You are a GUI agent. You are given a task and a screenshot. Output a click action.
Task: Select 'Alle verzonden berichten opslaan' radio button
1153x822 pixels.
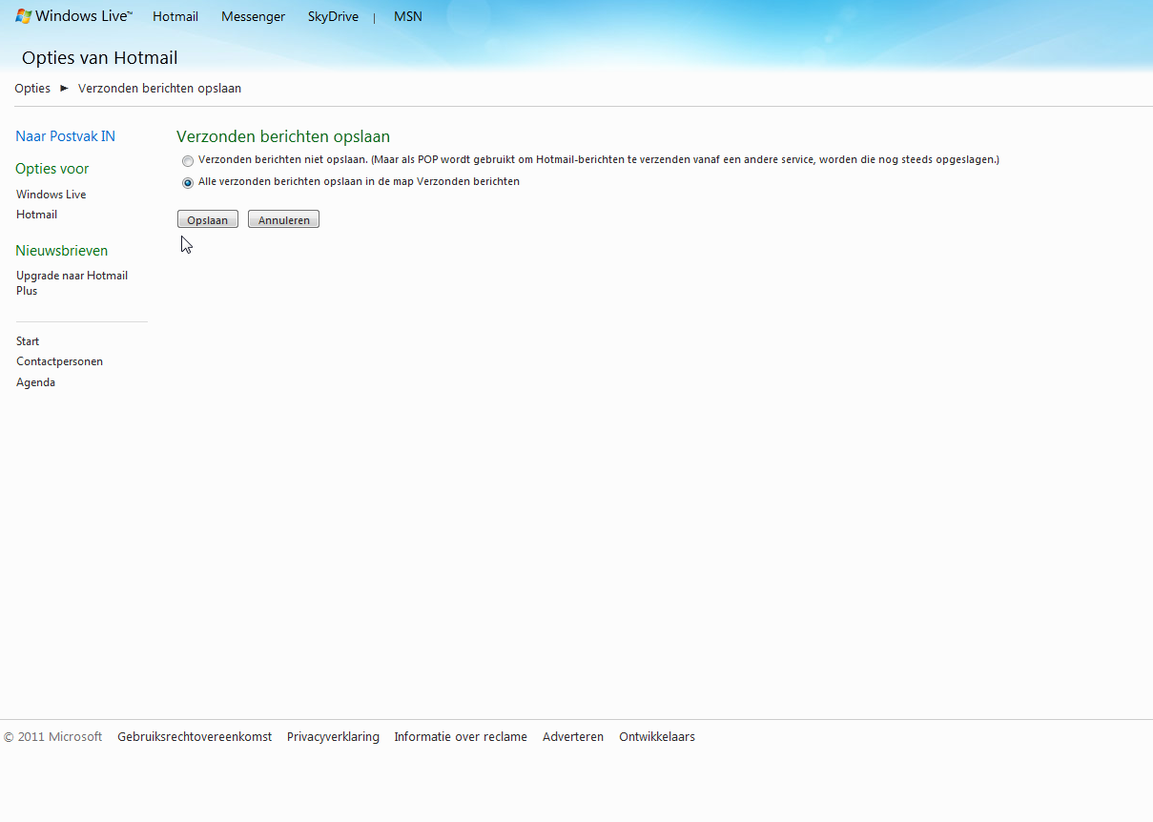pos(188,182)
